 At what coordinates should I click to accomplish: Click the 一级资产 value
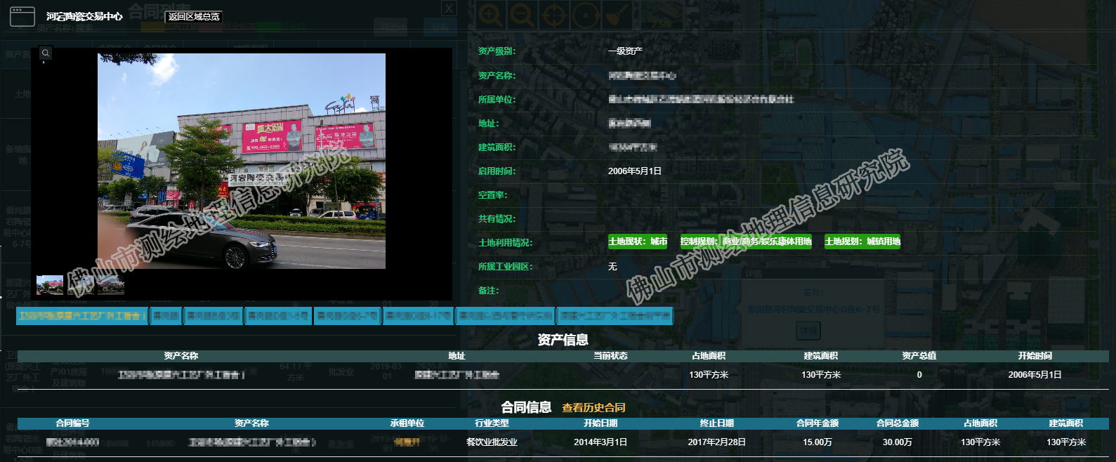coord(625,51)
